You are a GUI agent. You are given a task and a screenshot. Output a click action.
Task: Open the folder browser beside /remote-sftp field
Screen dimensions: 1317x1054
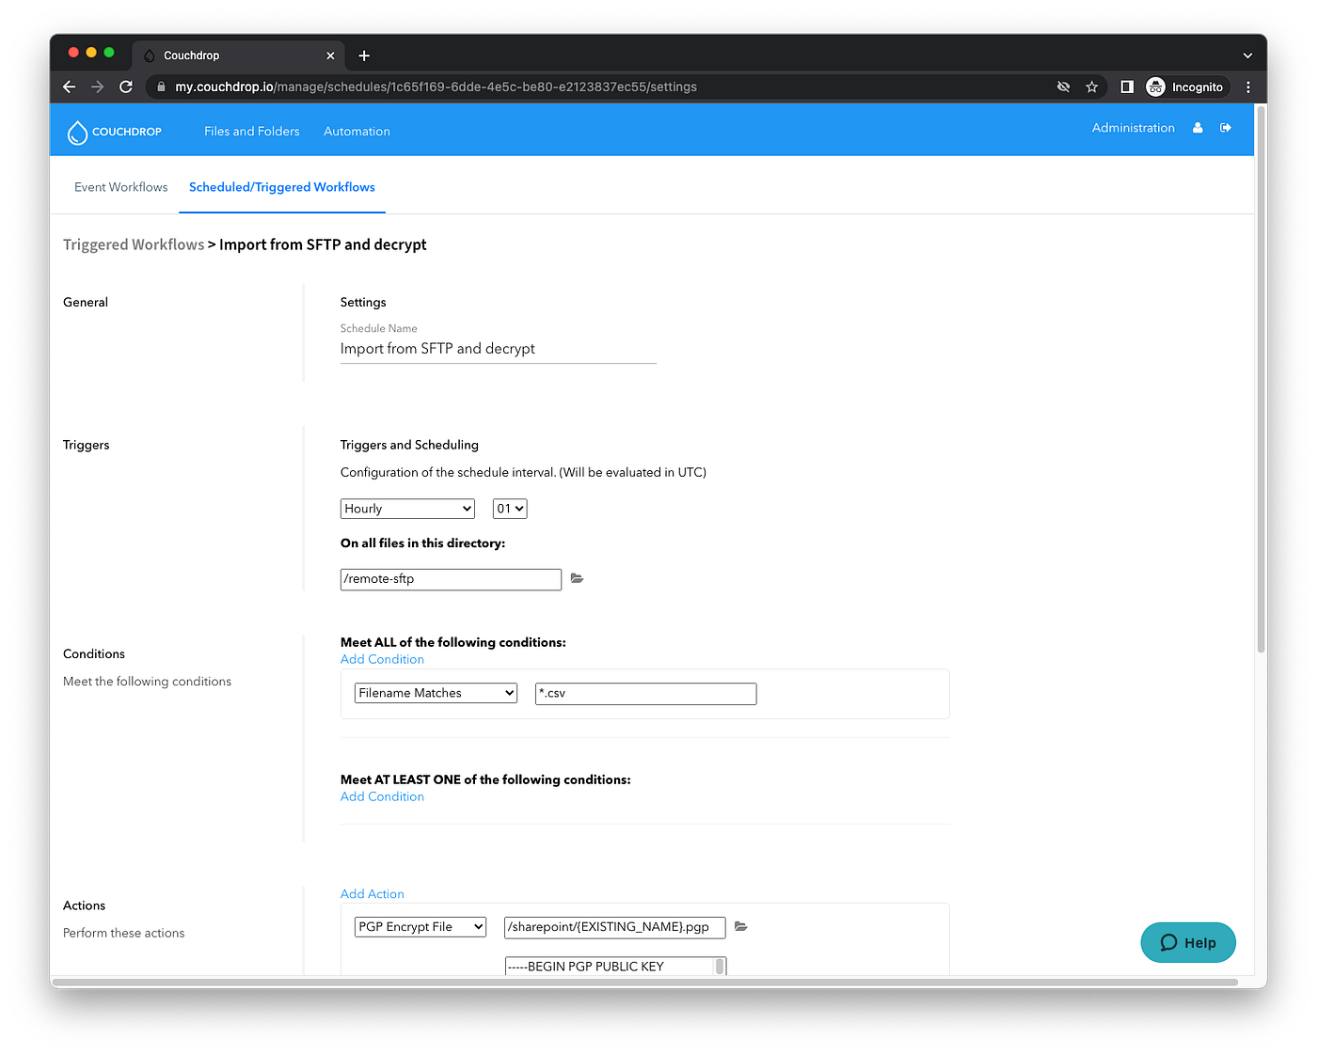[577, 578]
